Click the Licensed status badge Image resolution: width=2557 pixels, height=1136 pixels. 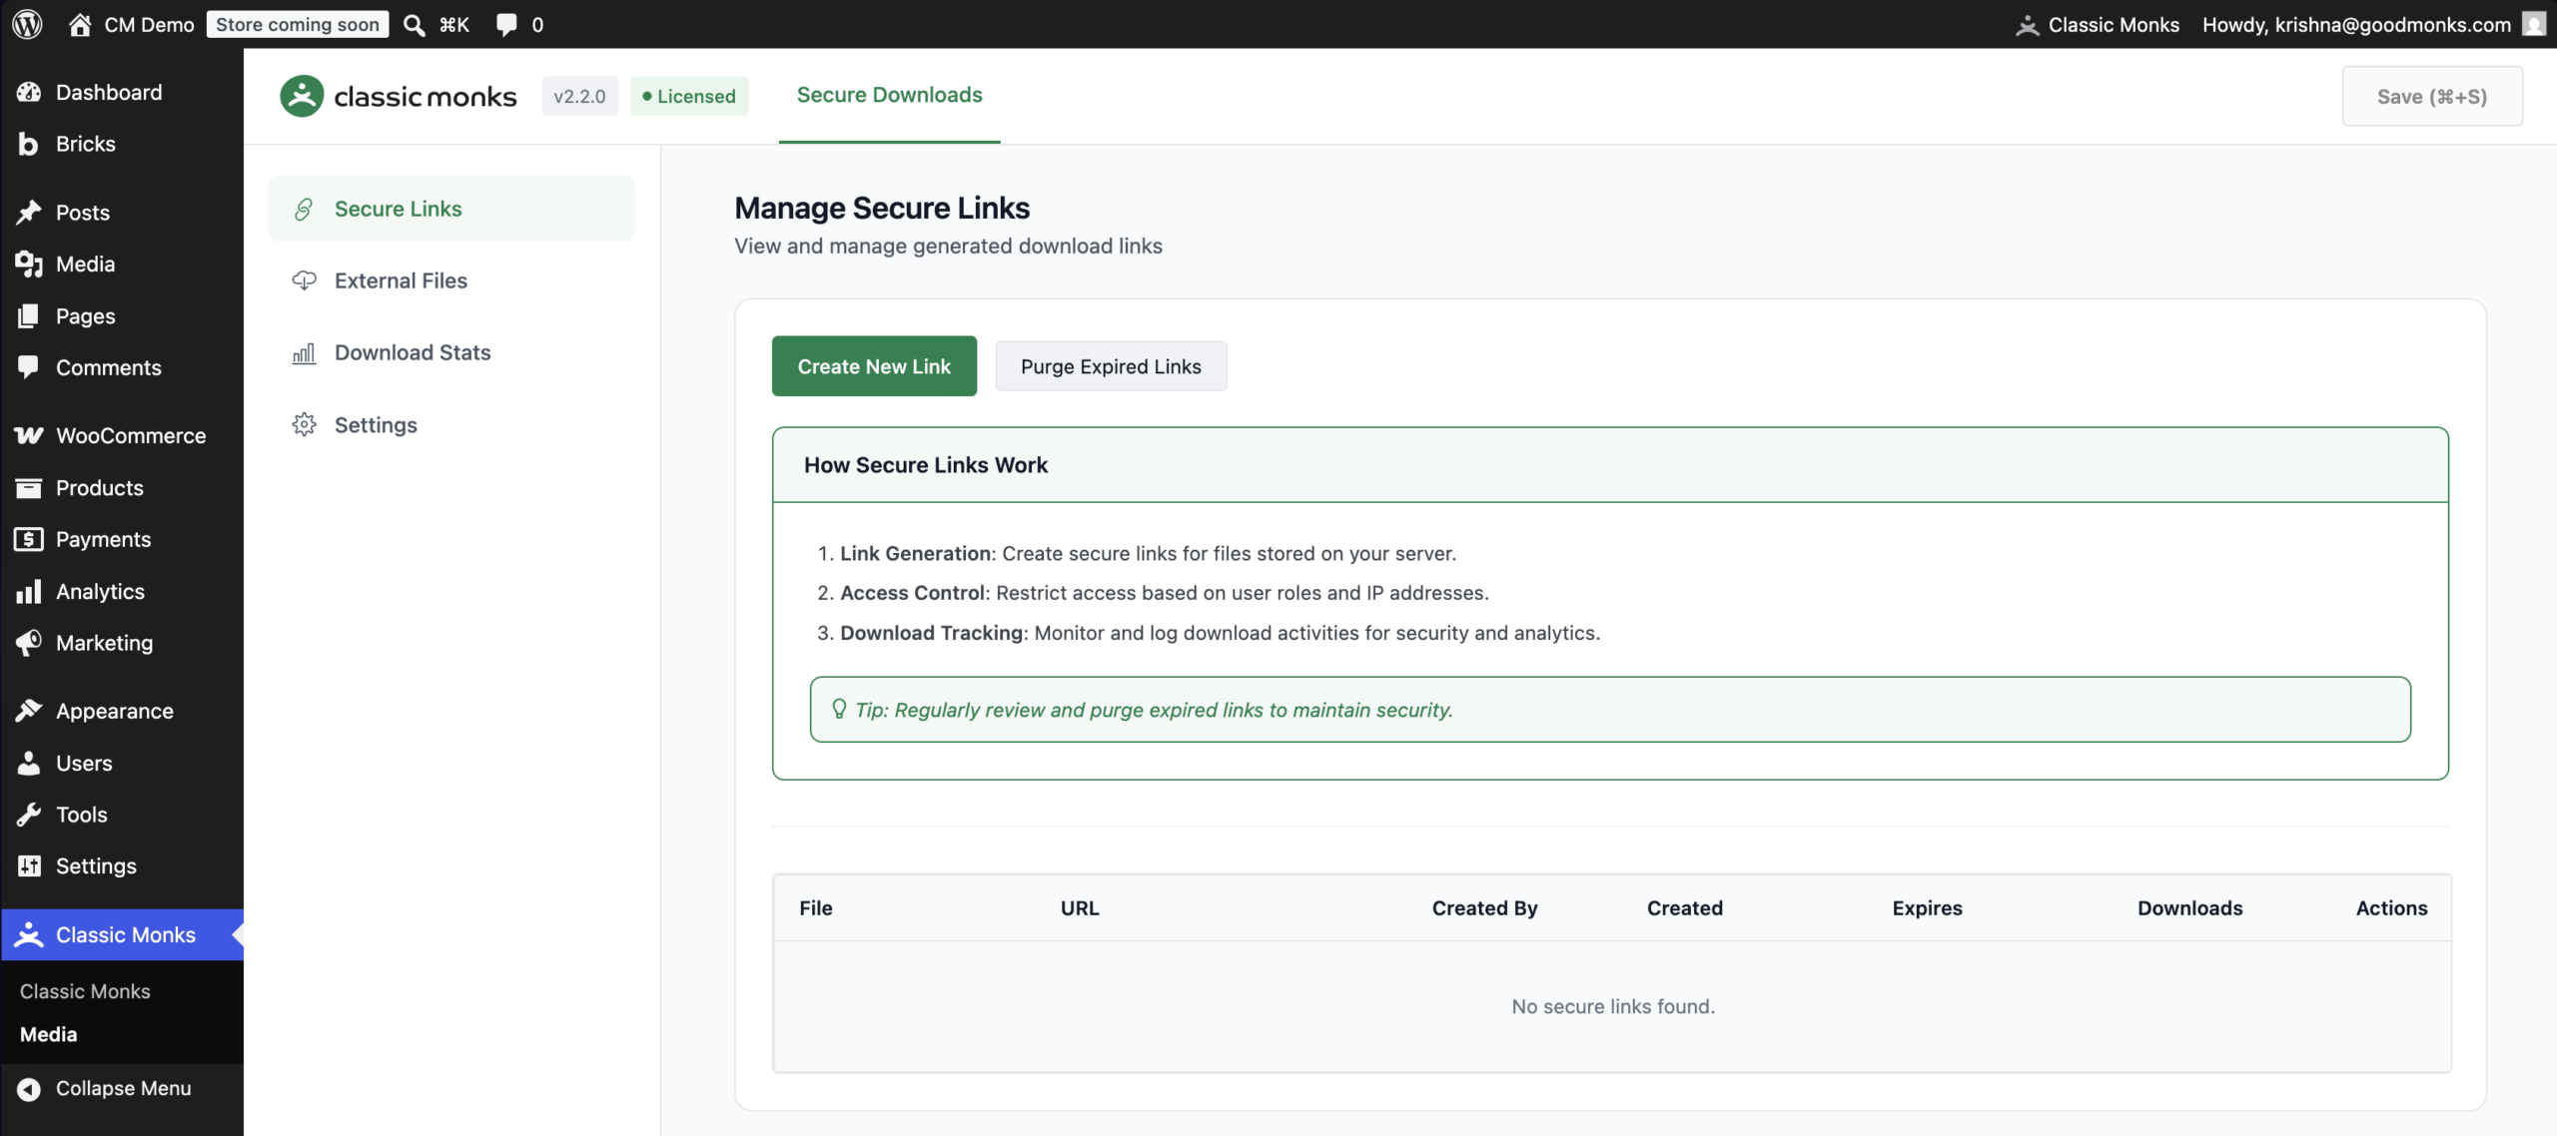689,96
